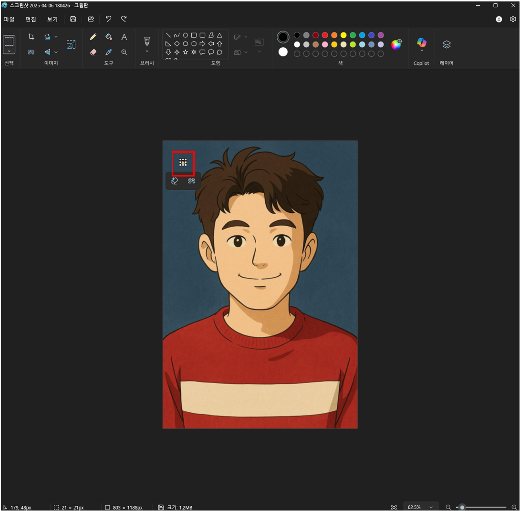Choose the right arrow shape
Image resolution: width=520 pixels, height=511 pixels.
[x=202, y=44]
